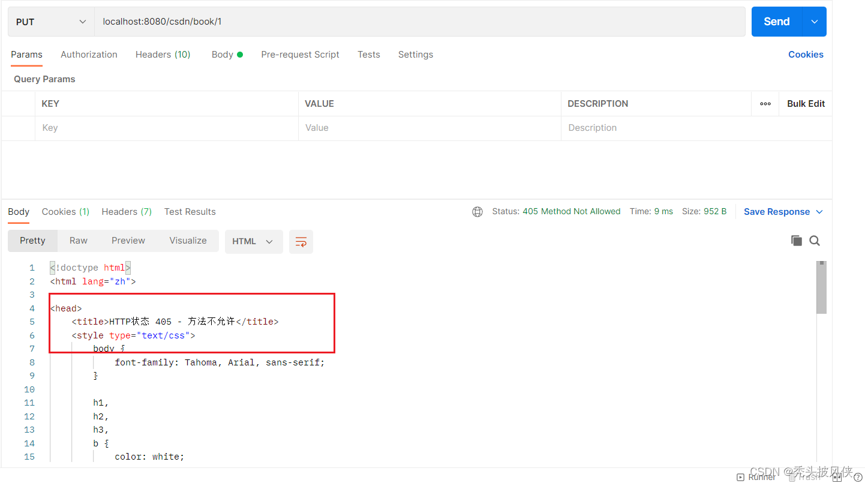
Task: Click the Send button
Action: pos(776,22)
